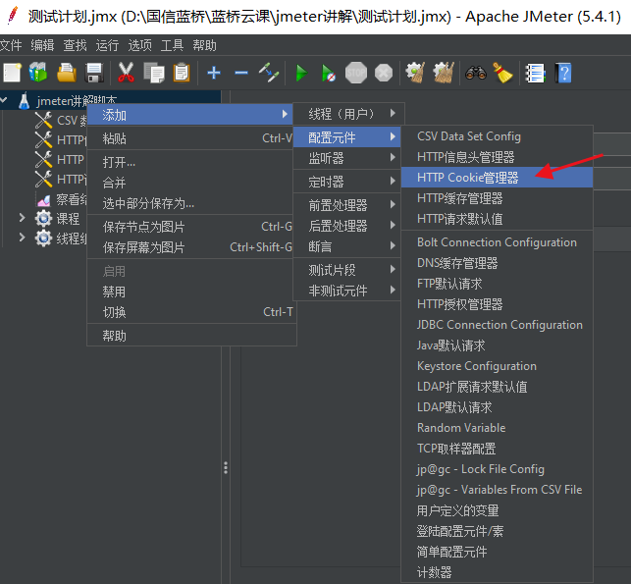Screen dimensions: 631x584
Task: Click the Search binoculars icon
Action: (x=476, y=73)
